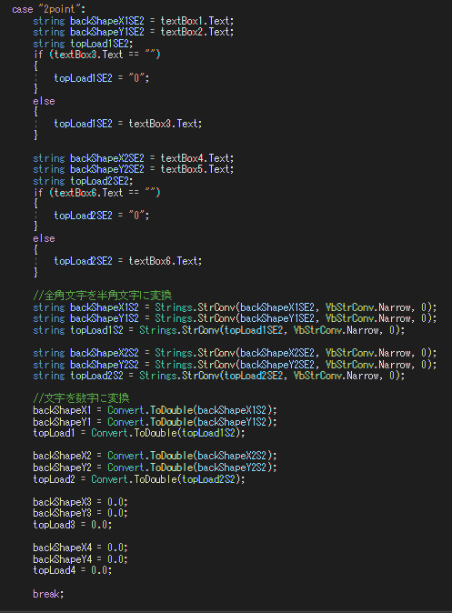Screen dimensions: 452x613
Task: Click backShapeX2SE2 variable declaration
Action: point(107,158)
